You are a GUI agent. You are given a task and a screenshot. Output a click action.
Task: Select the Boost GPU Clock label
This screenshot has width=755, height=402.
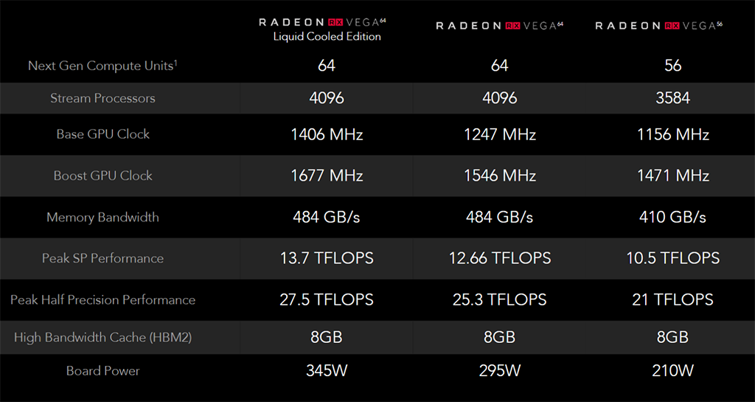102,176
